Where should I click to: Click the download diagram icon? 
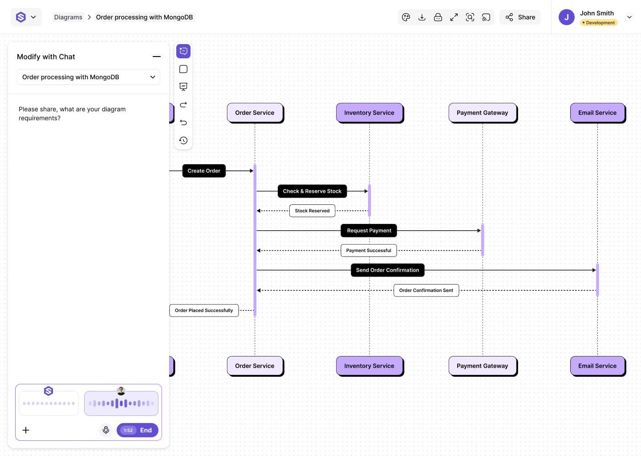422,17
